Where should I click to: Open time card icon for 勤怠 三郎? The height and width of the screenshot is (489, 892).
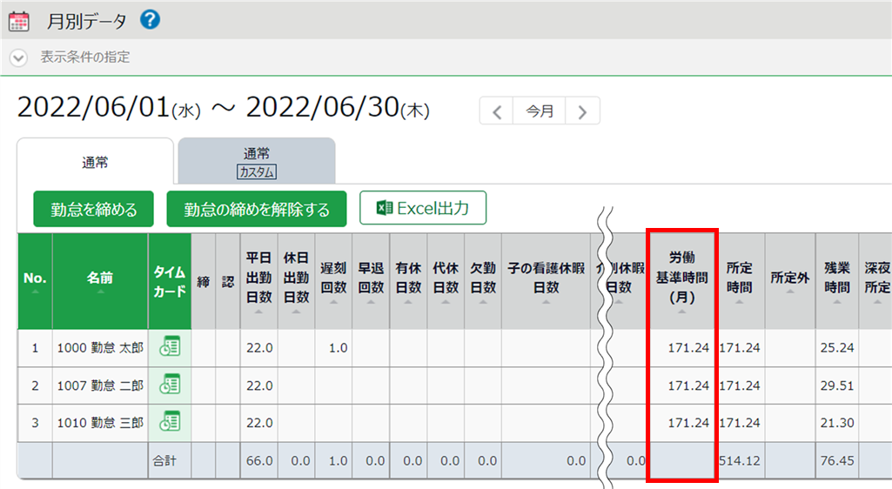pyautogui.click(x=170, y=422)
